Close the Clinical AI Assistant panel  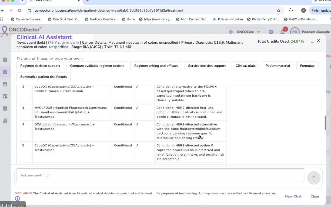coord(318,41)
